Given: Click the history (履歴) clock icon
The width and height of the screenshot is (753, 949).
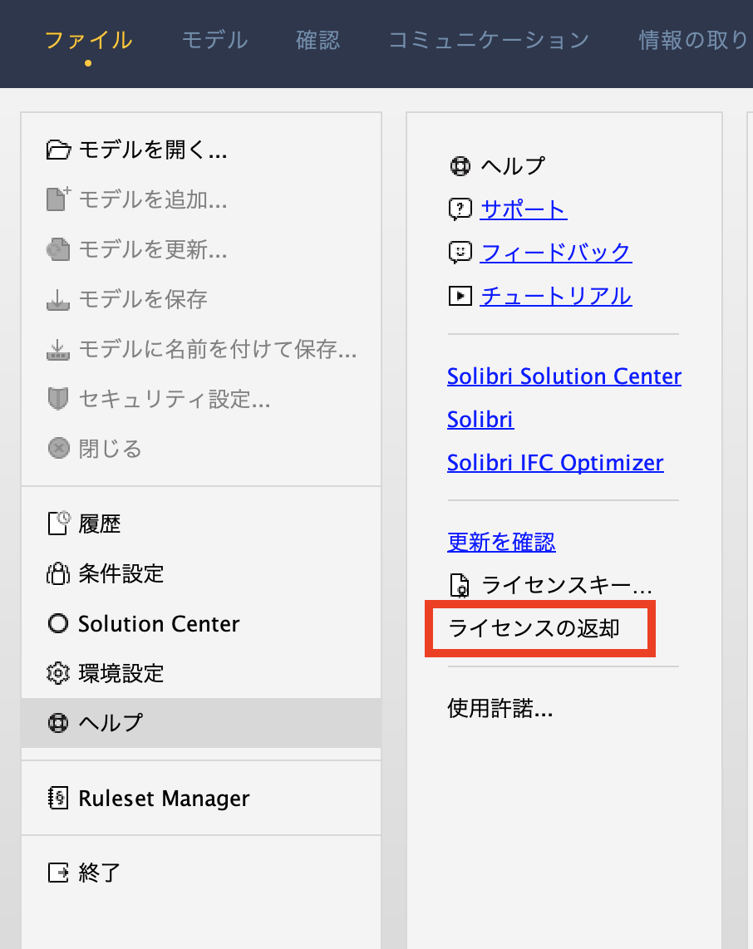Looking at the screenshot, I should 59,524.
